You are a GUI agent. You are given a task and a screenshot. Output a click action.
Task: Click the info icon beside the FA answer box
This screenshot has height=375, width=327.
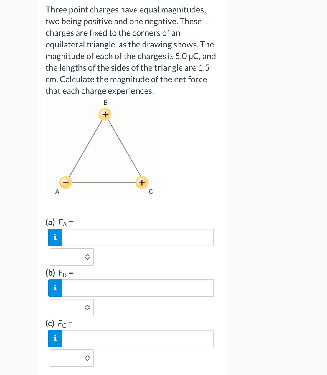tap(55, 237)
